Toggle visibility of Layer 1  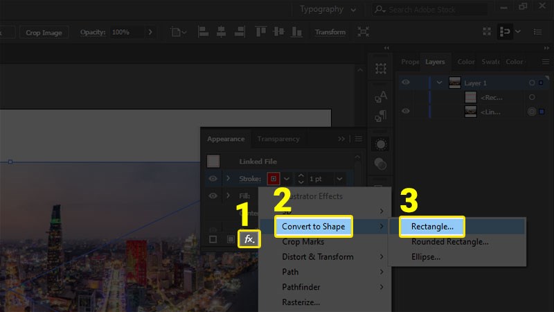[x=406, y=83]
